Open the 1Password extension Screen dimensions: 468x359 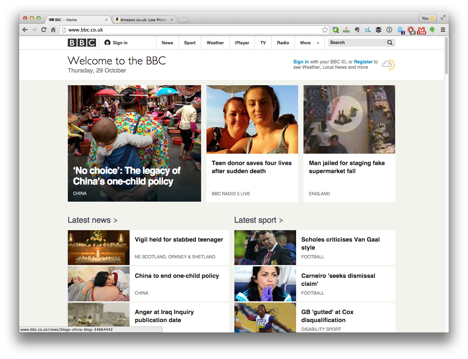389,30
